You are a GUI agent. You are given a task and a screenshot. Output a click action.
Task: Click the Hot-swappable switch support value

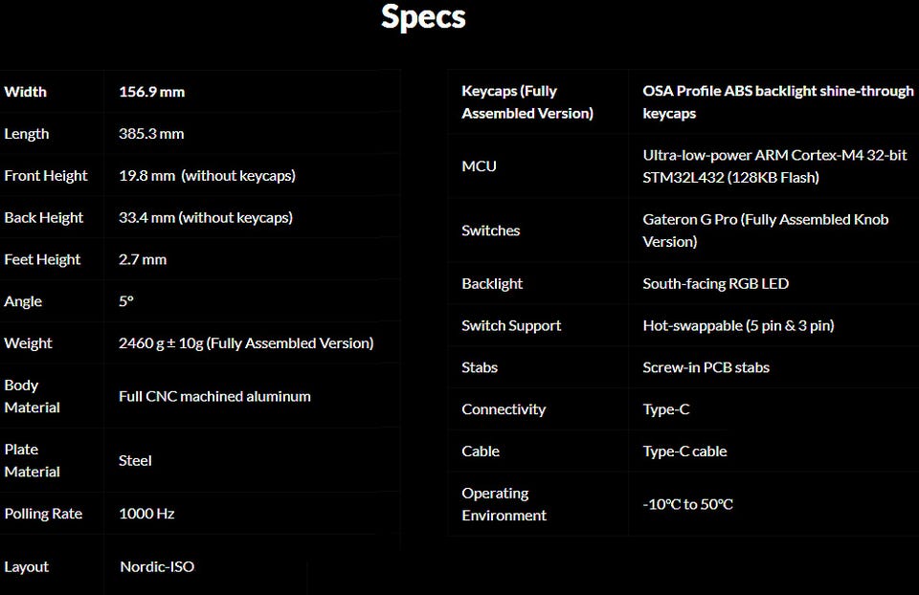tap(738, 326)
